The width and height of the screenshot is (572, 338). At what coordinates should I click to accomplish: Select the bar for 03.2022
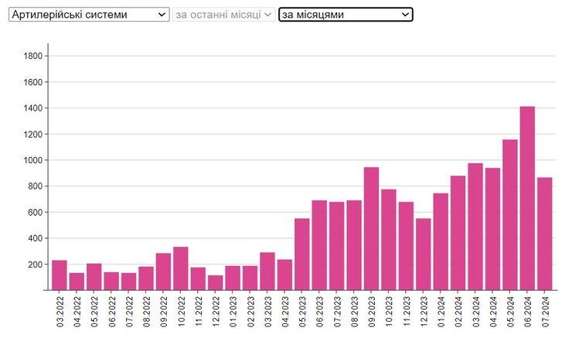click(60, 275)
